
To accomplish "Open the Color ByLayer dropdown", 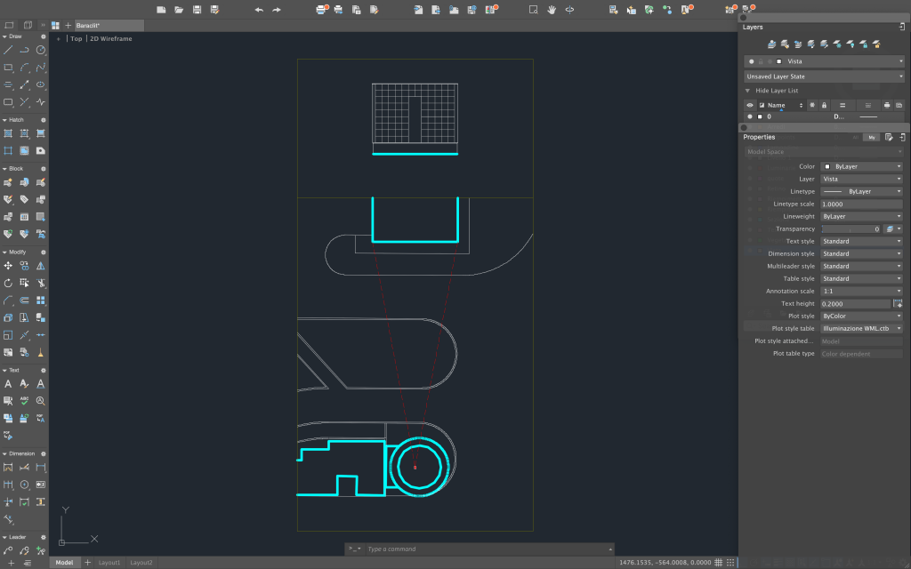I will tap(861, 166).
